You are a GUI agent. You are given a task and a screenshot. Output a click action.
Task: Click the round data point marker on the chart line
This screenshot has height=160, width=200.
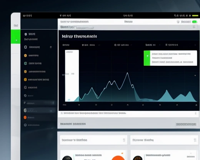133,86
